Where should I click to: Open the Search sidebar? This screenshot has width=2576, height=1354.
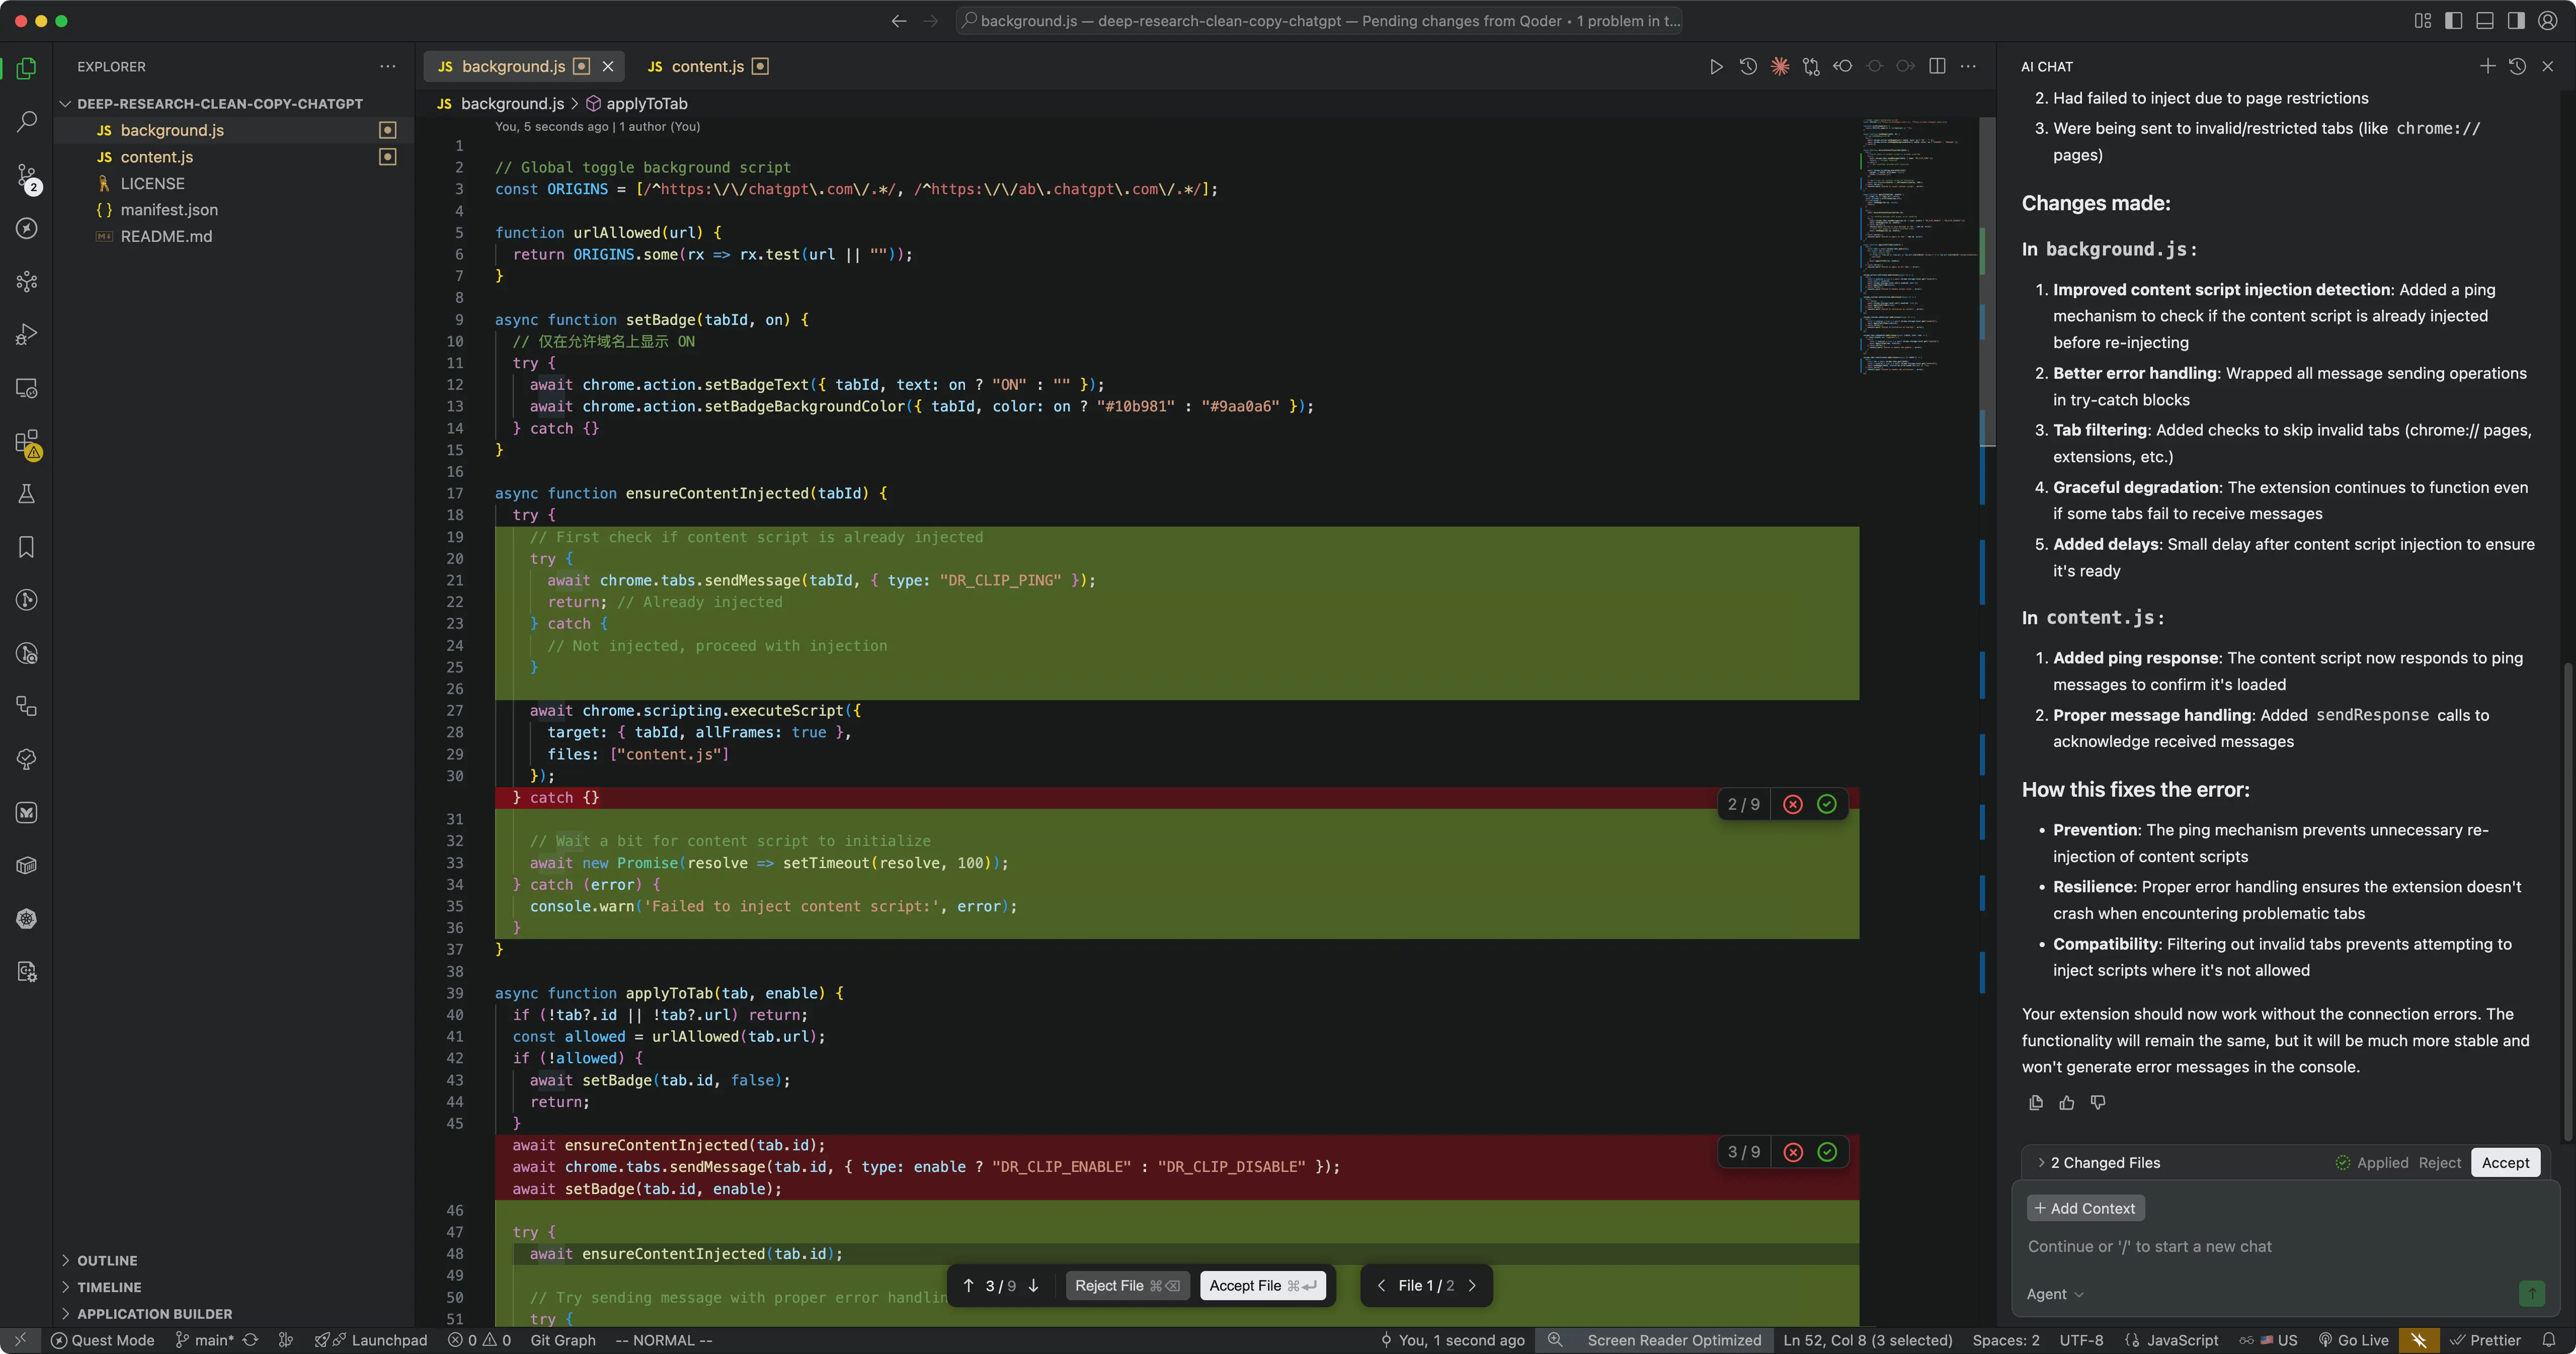26,120
